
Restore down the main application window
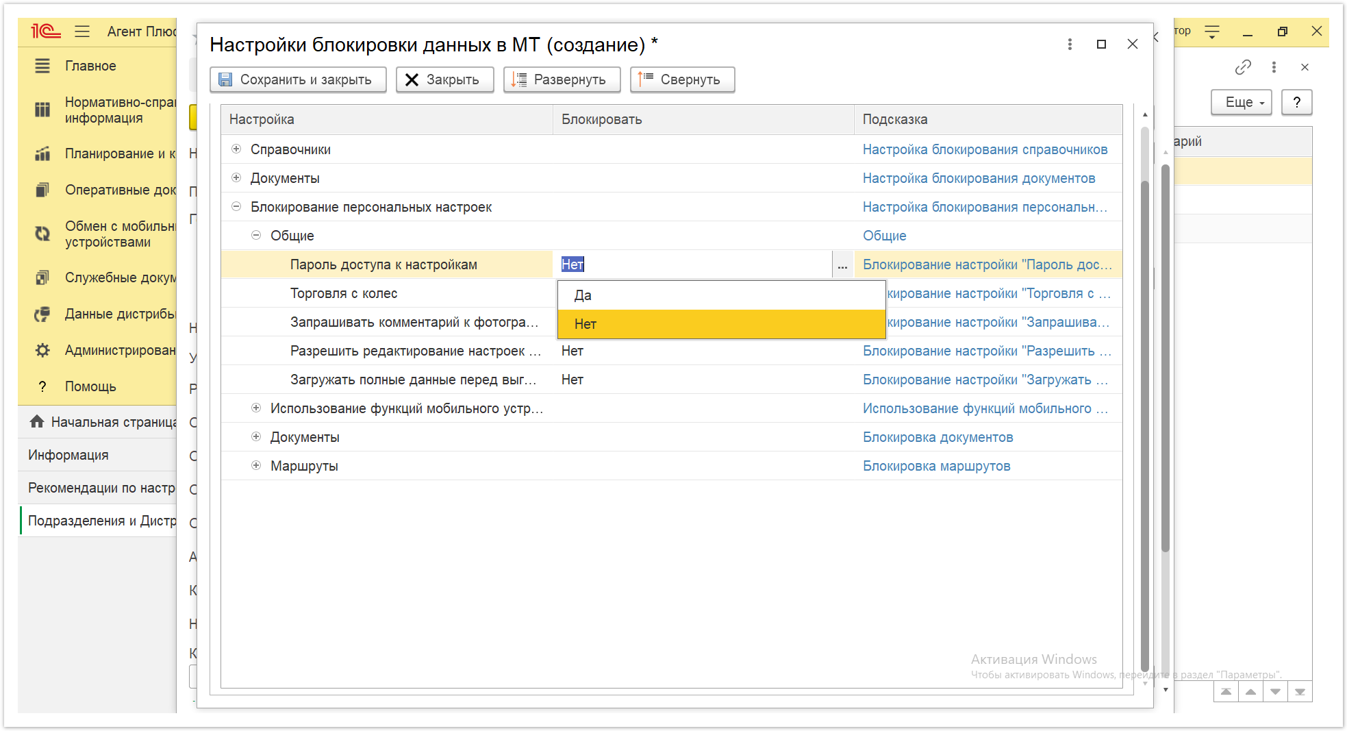1283,32
